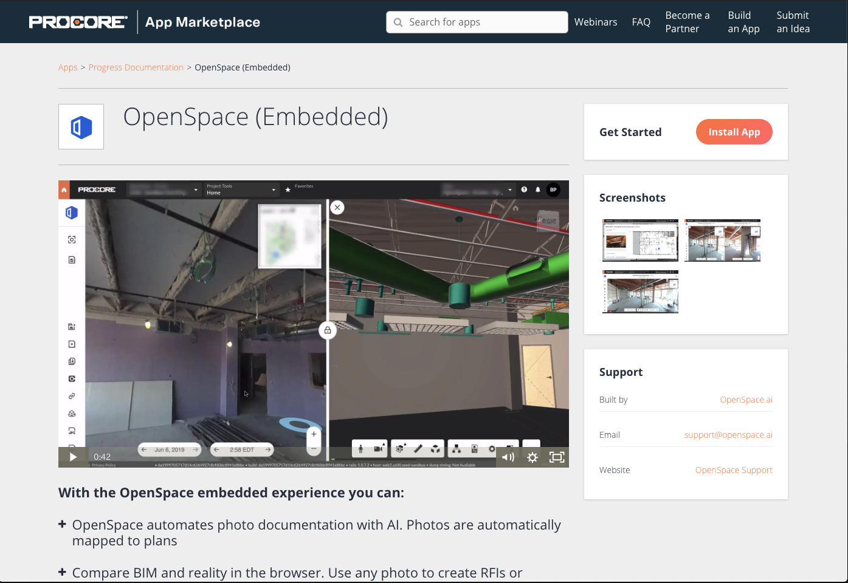Open the bottom-row screenshot thumbnail
848x583 pixels.
[x=640, y=292]
